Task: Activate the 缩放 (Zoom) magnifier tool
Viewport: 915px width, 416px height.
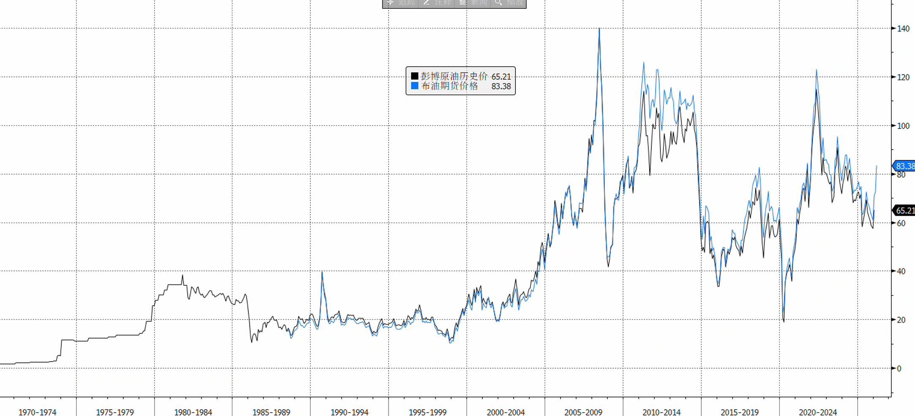Action: click(509, 3)
